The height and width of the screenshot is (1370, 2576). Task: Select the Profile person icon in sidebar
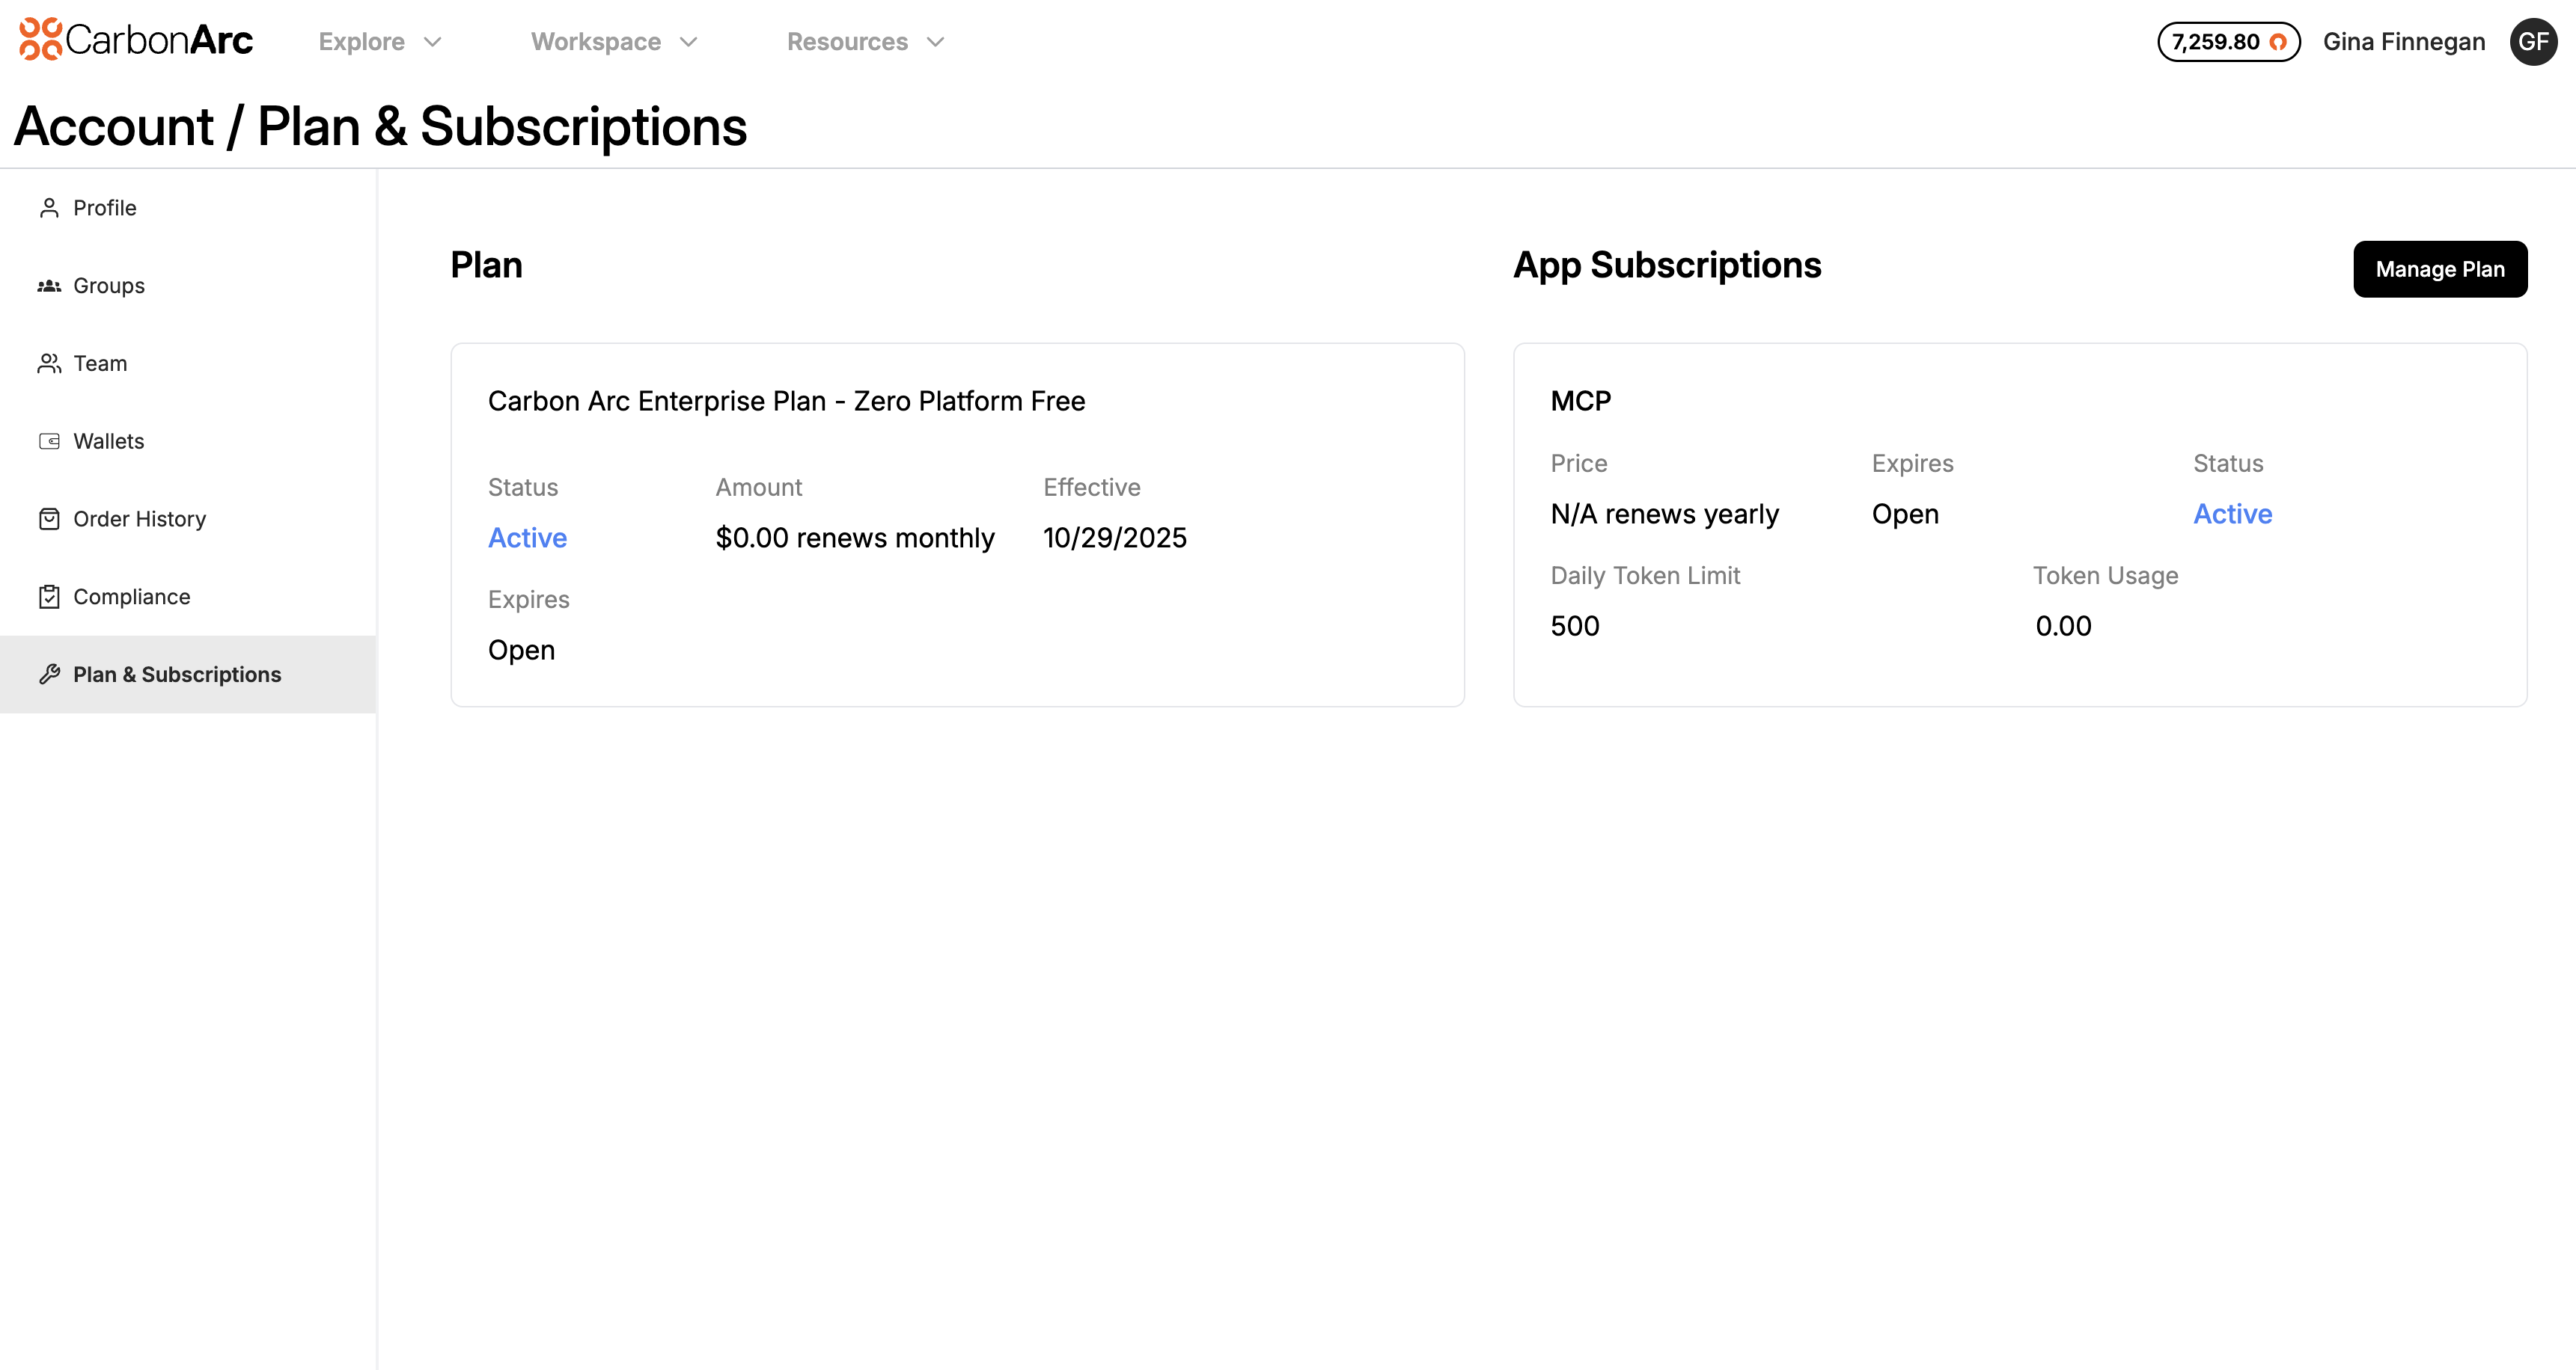[49, 207]
